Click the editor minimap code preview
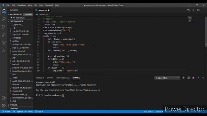This screenshot has height=116, width=207. [191, 19]
